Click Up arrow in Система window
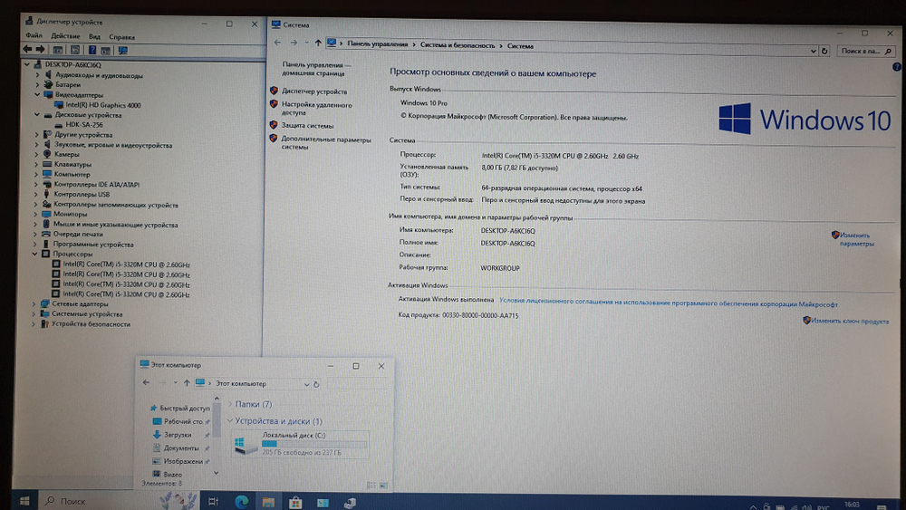Screen dimensions: 906x510 coord(318,43)
